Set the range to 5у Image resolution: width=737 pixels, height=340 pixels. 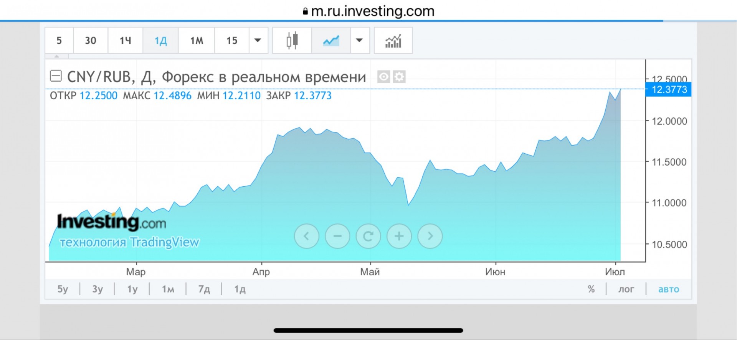[63, 289]
